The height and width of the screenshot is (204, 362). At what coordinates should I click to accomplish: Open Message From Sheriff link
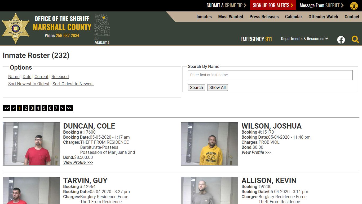pos(321,5)
